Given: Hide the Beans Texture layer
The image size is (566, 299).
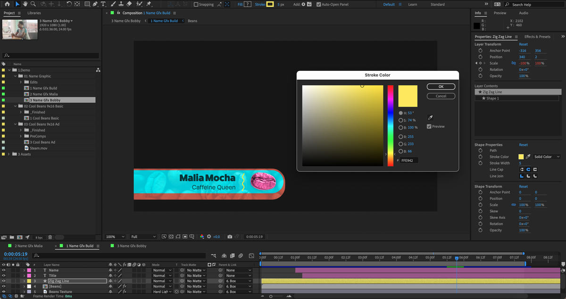Looking at the screenshot, I should point(4,291).
